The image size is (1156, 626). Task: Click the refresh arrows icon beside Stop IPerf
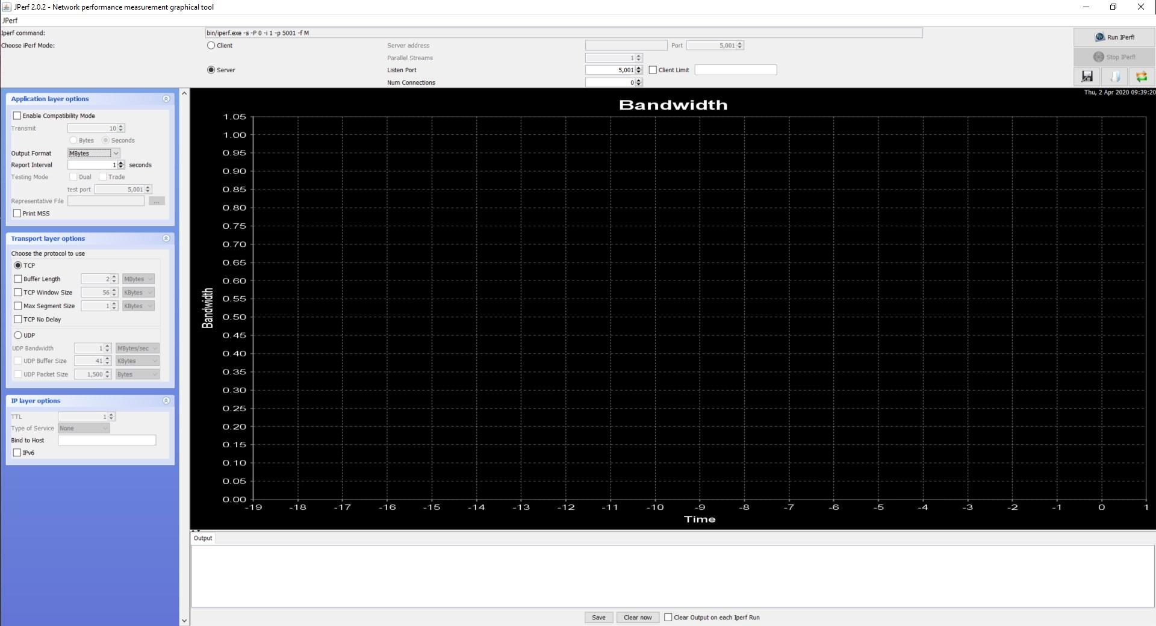pos(1142,76)
